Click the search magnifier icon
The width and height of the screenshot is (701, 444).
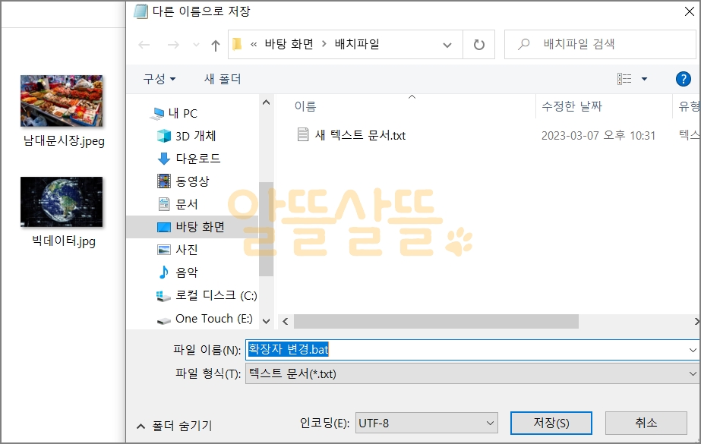523,44
